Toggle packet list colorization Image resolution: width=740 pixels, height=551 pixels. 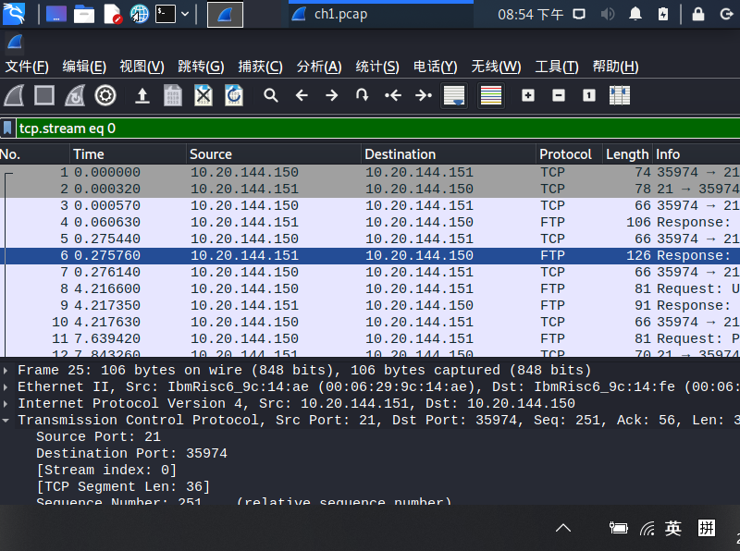(x=491, y=96)
